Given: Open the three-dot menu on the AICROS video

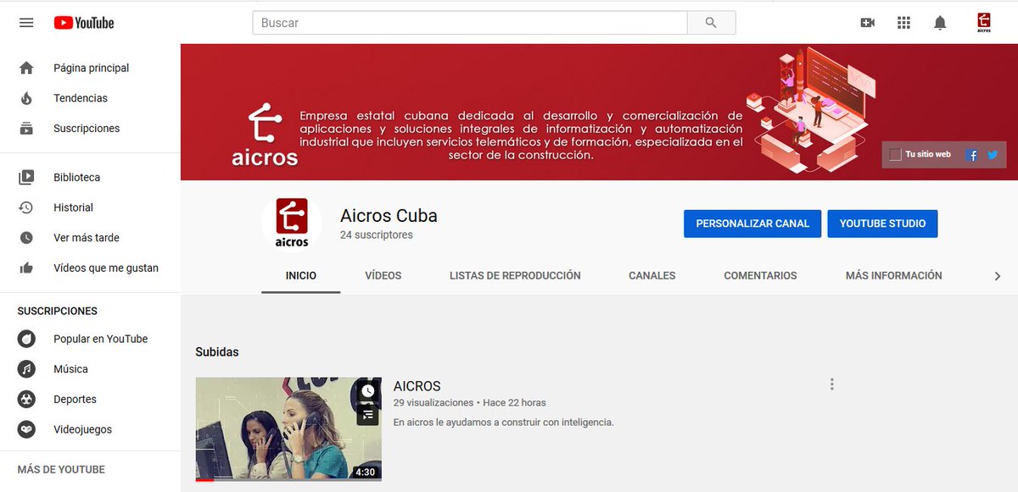Looking at the screenshot, I should pyautogui.click(x=832, y=384).
